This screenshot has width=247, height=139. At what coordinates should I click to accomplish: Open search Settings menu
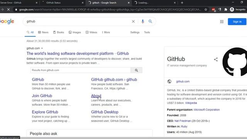coord(135,32)
